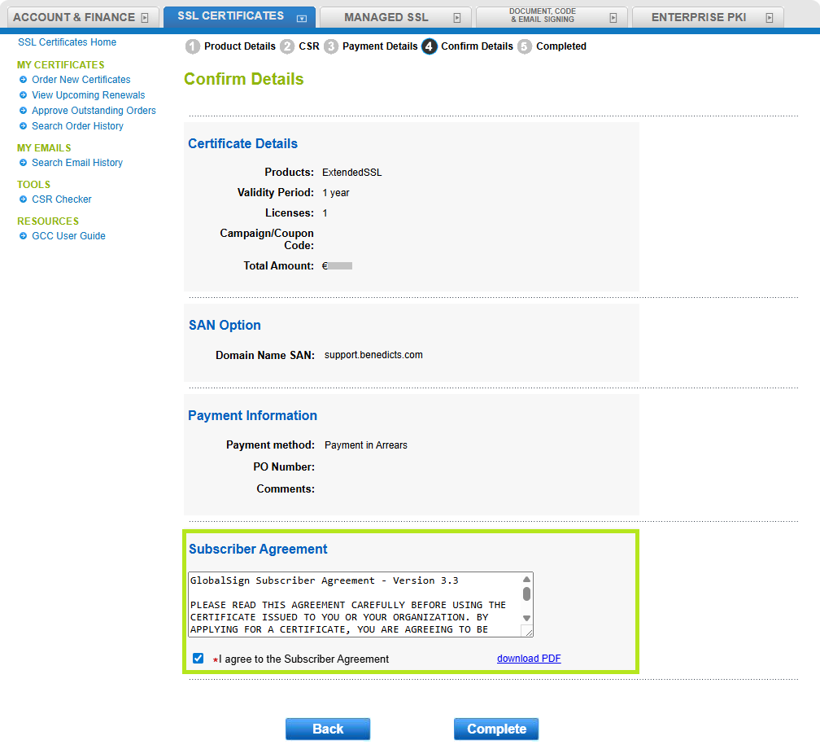Click bullet icon beside CSR Checker
Image resolution: width=820 pixels, height=749 pixels.
click(x=23, y=199)
